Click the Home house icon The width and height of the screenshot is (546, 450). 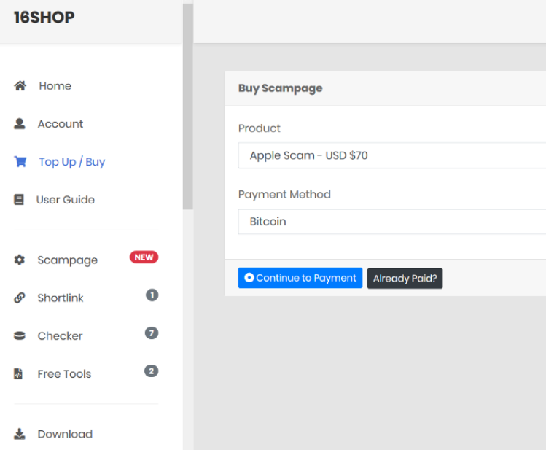click(x=20, y=86)
